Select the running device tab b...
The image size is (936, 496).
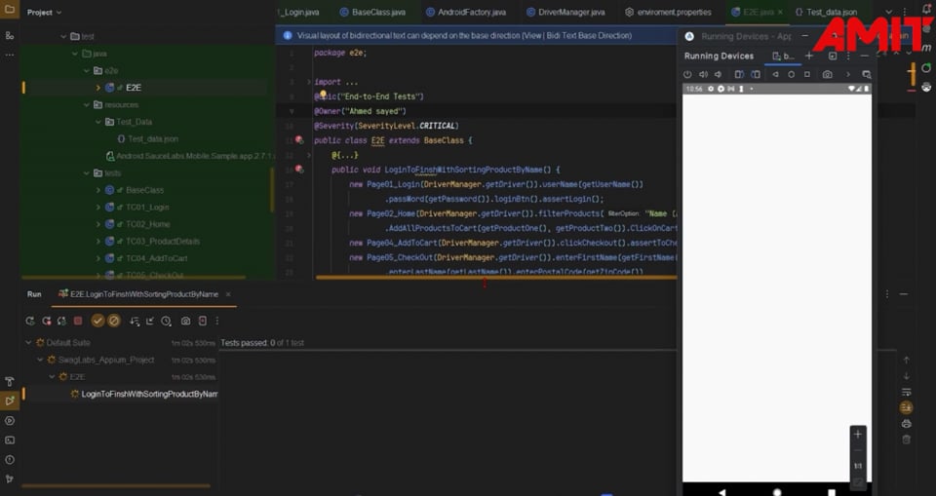[784, 57]
